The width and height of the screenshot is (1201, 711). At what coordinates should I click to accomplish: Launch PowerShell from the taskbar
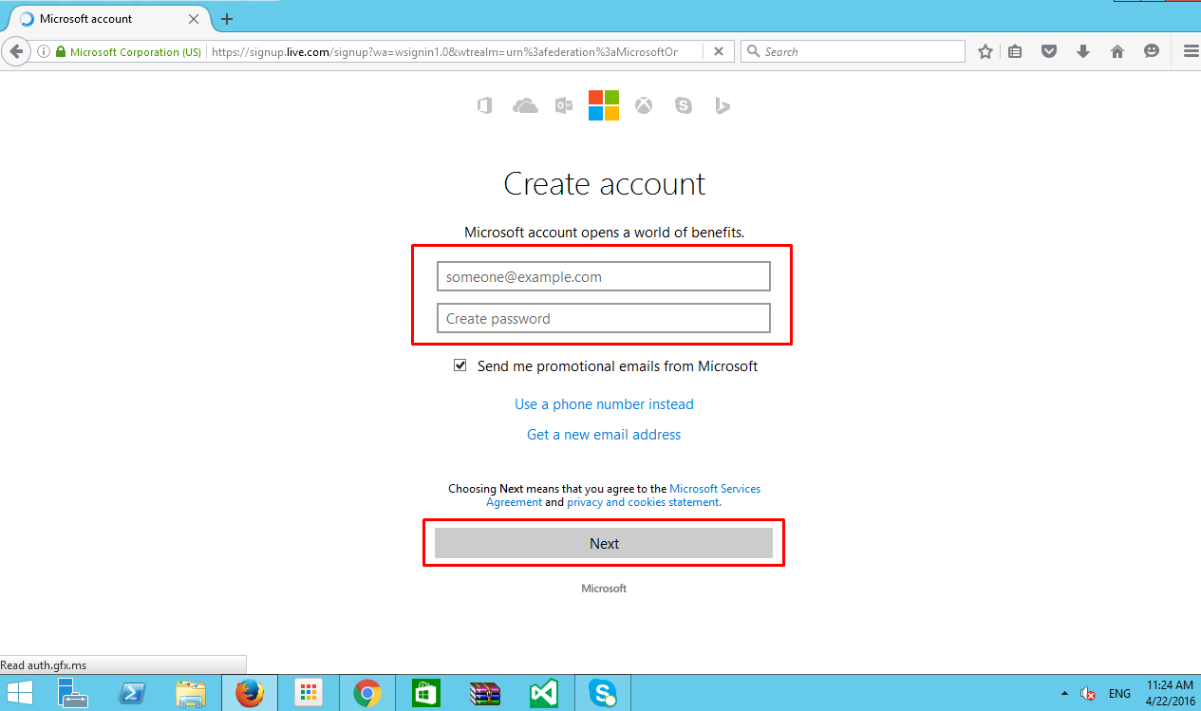click(x=132, y=694)
